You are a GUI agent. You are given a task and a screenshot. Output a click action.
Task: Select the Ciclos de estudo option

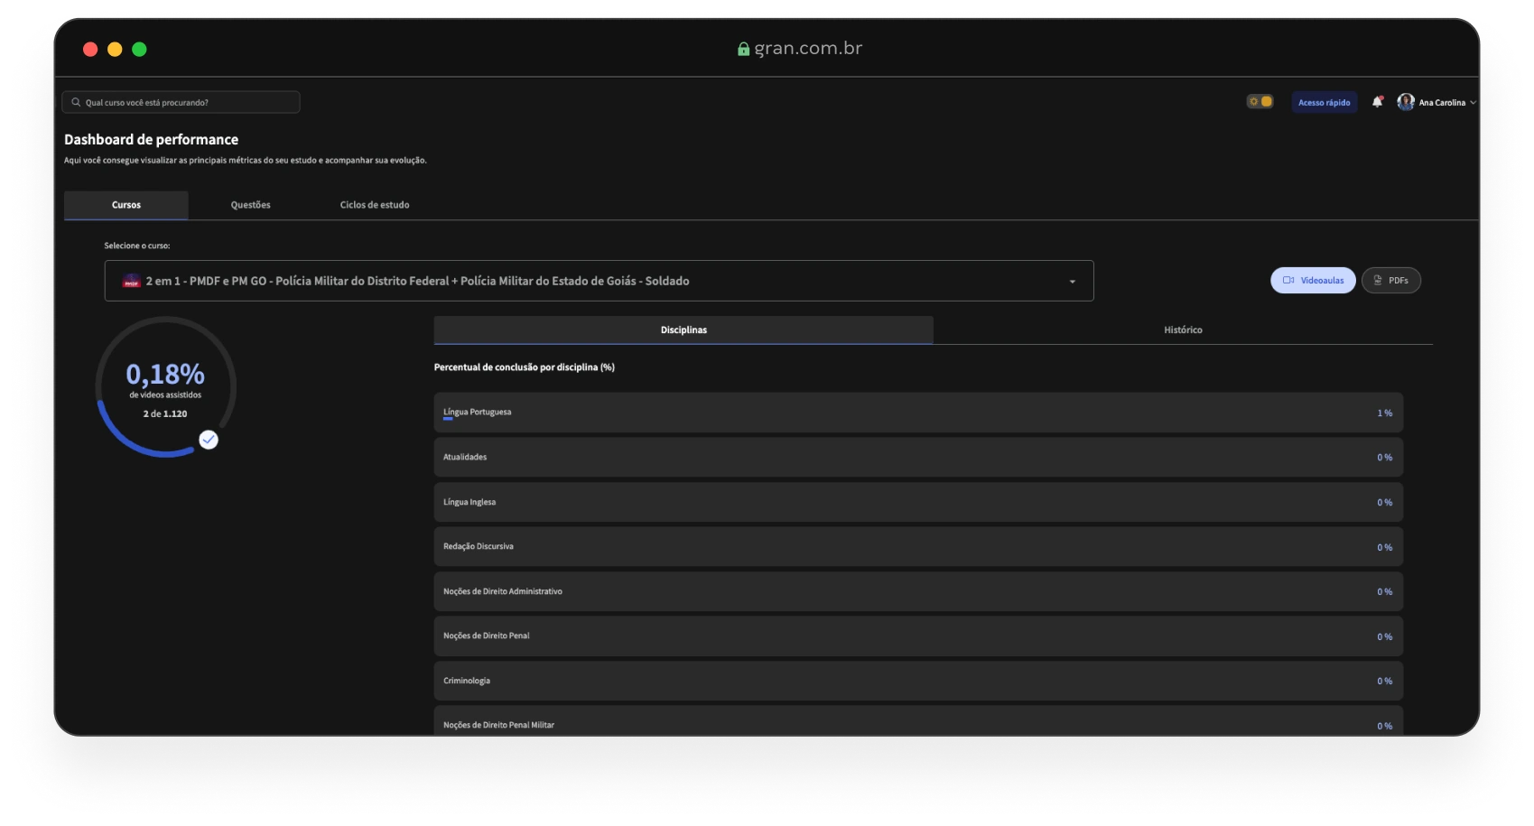374,205
